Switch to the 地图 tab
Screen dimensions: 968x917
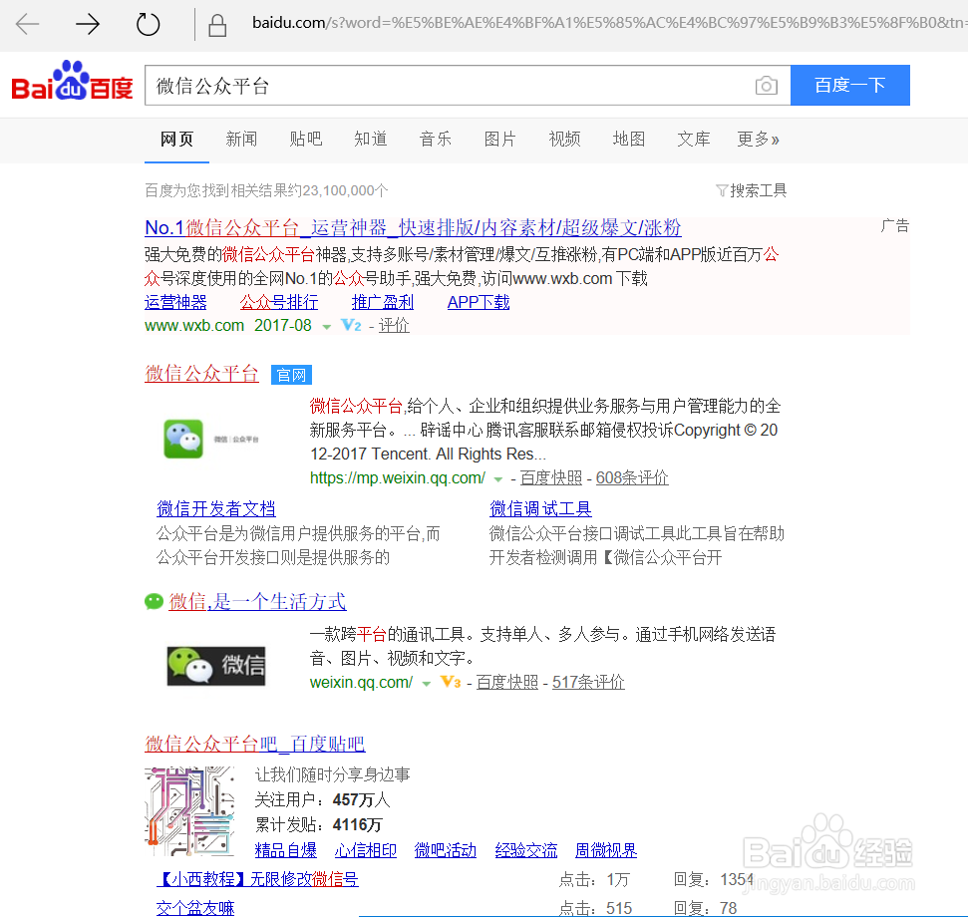point(628,139)
